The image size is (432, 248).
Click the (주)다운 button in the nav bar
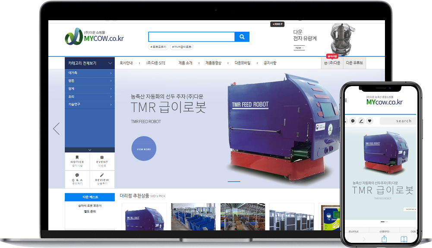[332, 63]
